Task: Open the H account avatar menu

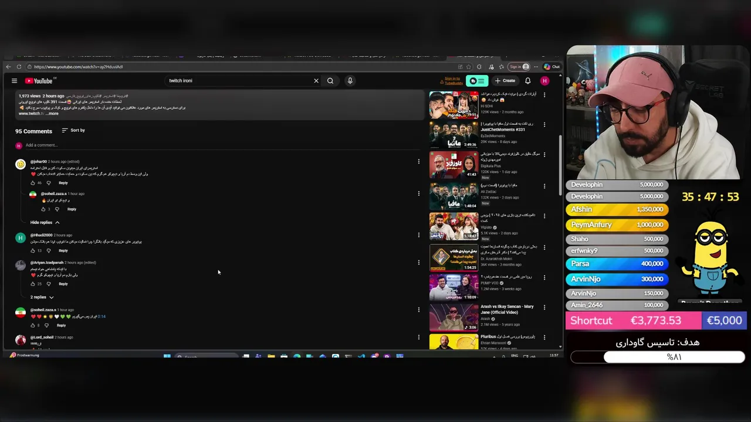Action: pos(544,81)
